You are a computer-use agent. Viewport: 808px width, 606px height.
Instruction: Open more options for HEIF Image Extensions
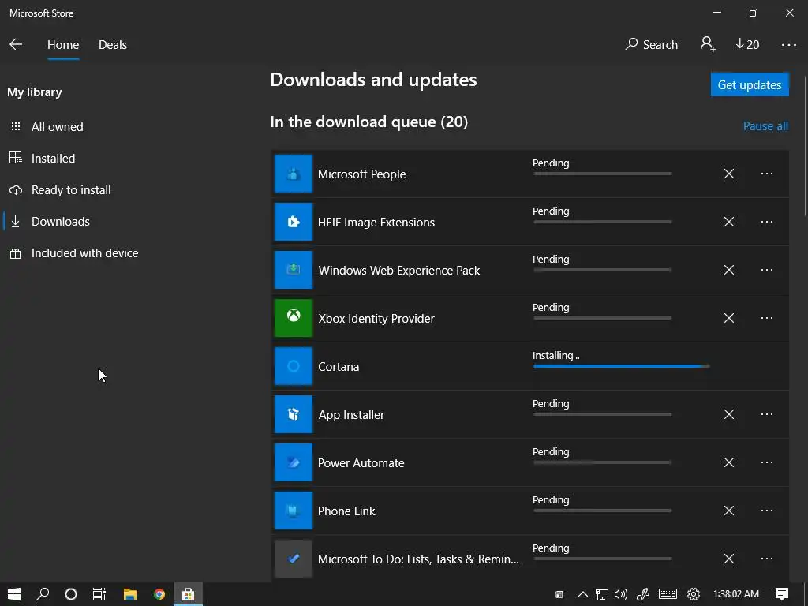pyautogui.click(x=767, y=222)
